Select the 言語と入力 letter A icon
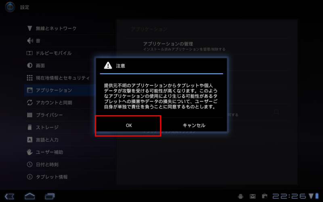 pos(29,139)
